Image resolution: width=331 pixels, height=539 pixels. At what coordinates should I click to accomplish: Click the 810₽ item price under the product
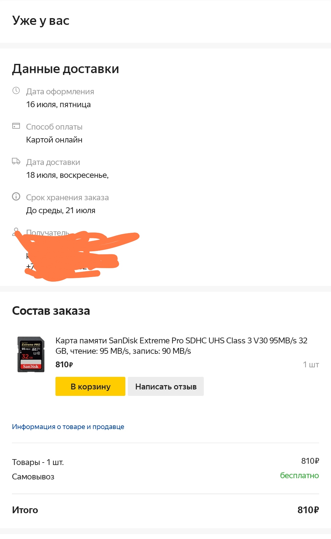(64, 365)
